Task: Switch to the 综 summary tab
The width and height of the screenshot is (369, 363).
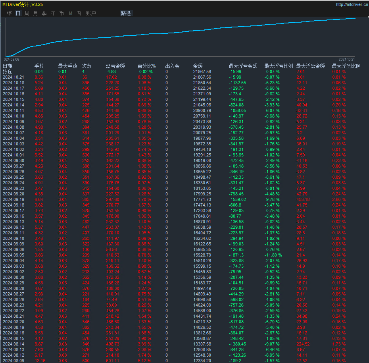Action: pos(10,13)
